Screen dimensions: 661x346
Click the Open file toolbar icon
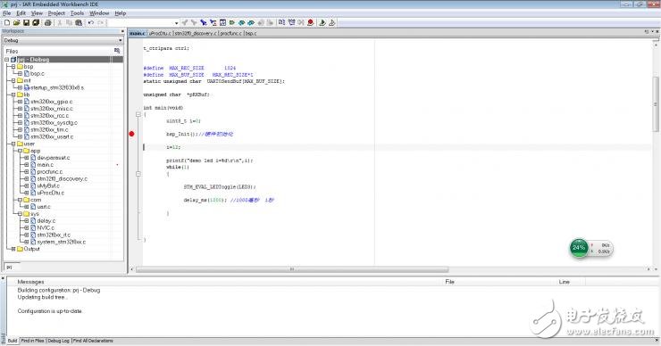[16, 22]
